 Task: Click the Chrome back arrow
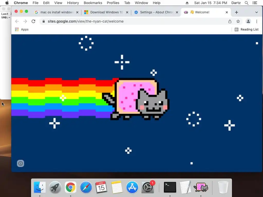pyautogui.click(x=17, y=21)
